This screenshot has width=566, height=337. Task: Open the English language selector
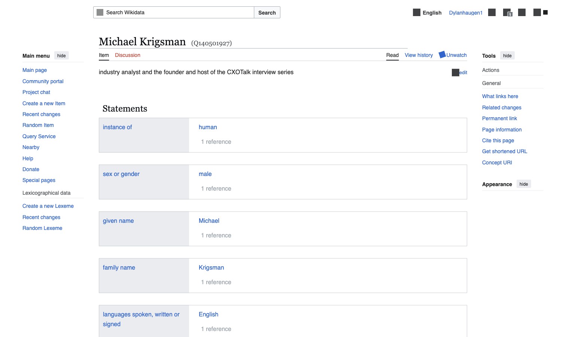point(427,13)
